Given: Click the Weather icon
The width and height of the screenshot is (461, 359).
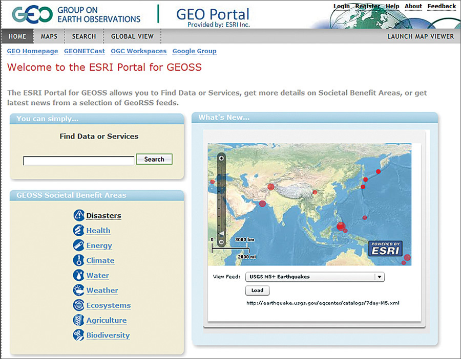Looking at the screenshot, I should [78, 290].
